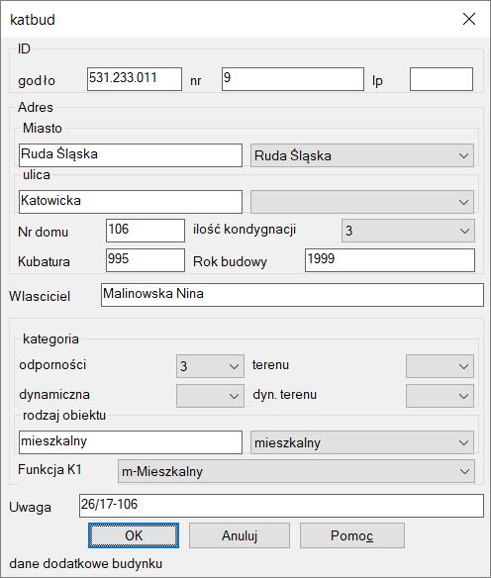Viewport: 491px width, 578px height.
Task: Click the nr field containing 9
Action: tap(293, 79)
